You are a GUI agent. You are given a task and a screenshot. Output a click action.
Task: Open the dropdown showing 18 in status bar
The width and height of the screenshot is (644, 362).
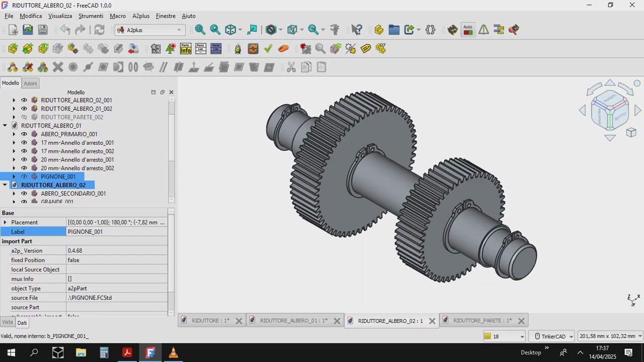504,336
